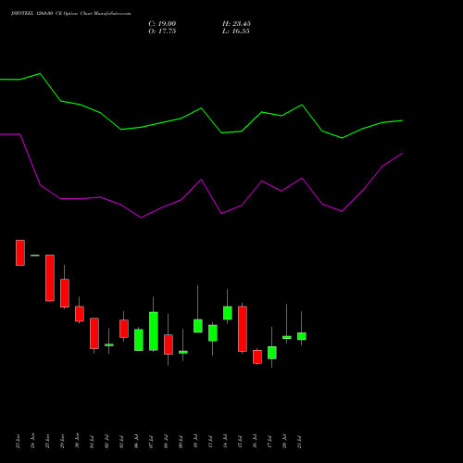This screenshot has width=463, height=463.
Task: Click the 25 Jun date label
Action: point(47,441)
